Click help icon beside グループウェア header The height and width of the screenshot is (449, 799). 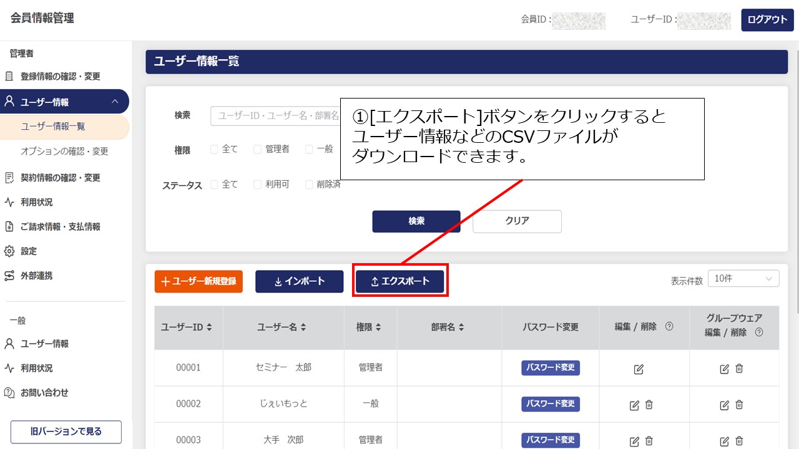[759, 332]
